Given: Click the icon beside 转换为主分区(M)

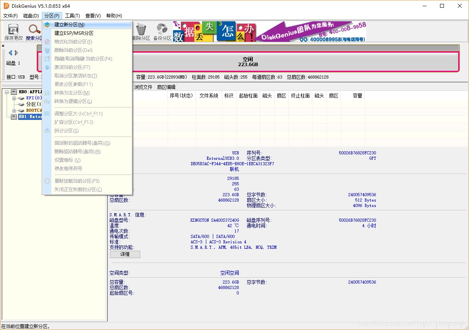Looking at the screenshot, I should [x=47, y=93].
